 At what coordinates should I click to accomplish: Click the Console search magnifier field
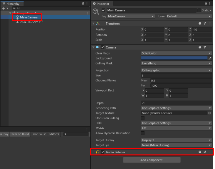pos(76,134)
